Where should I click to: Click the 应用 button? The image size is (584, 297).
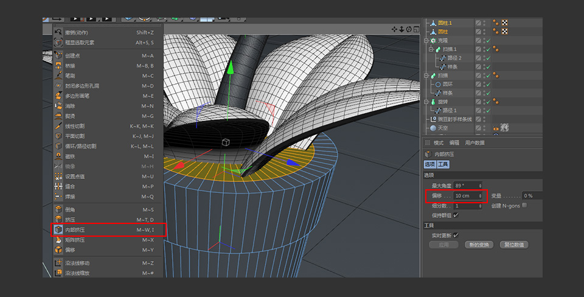443,245
